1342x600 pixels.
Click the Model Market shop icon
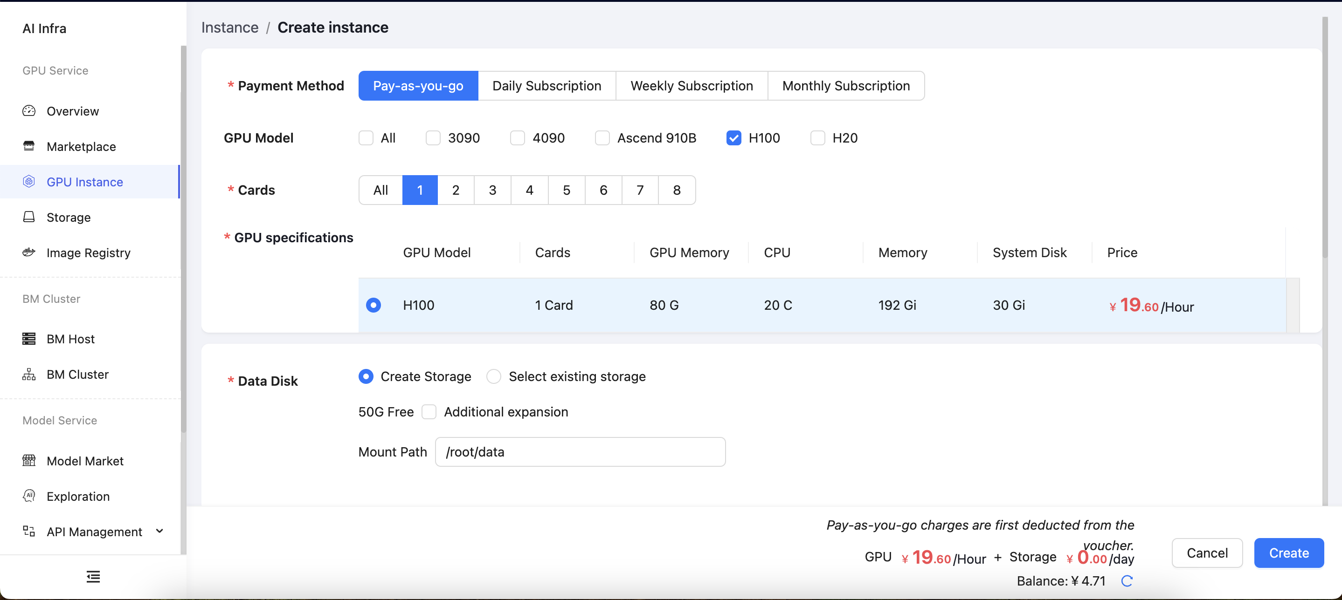pyautogui.click(x=29, y=461)
